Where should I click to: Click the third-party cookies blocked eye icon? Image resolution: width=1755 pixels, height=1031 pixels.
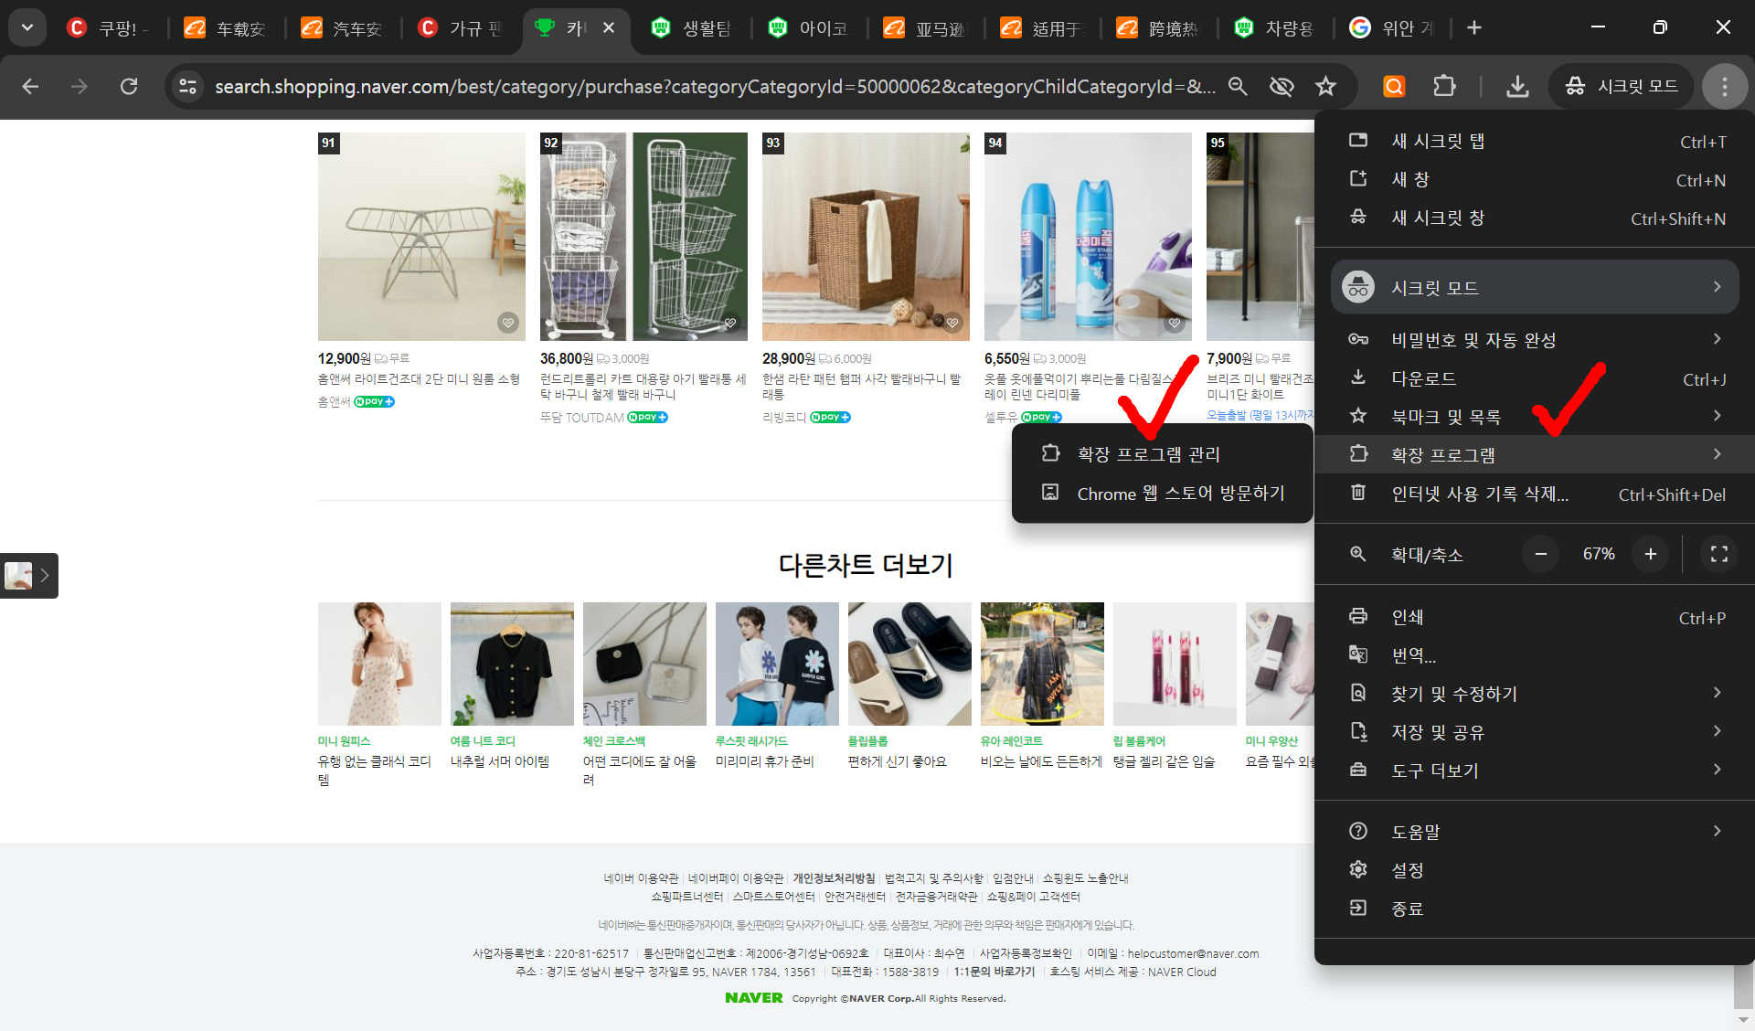click(1282, 87)
